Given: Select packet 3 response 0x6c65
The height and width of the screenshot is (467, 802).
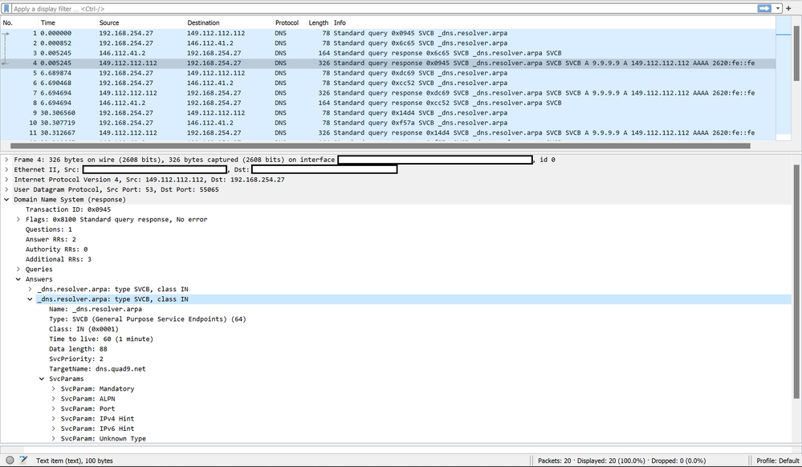Looking at the screenshot, I should pos(389,53).
